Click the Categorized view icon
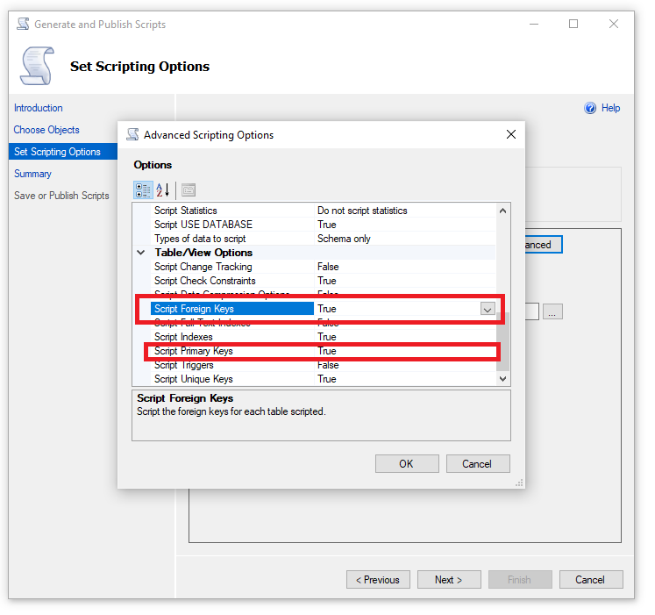 [x=143, y=190]
